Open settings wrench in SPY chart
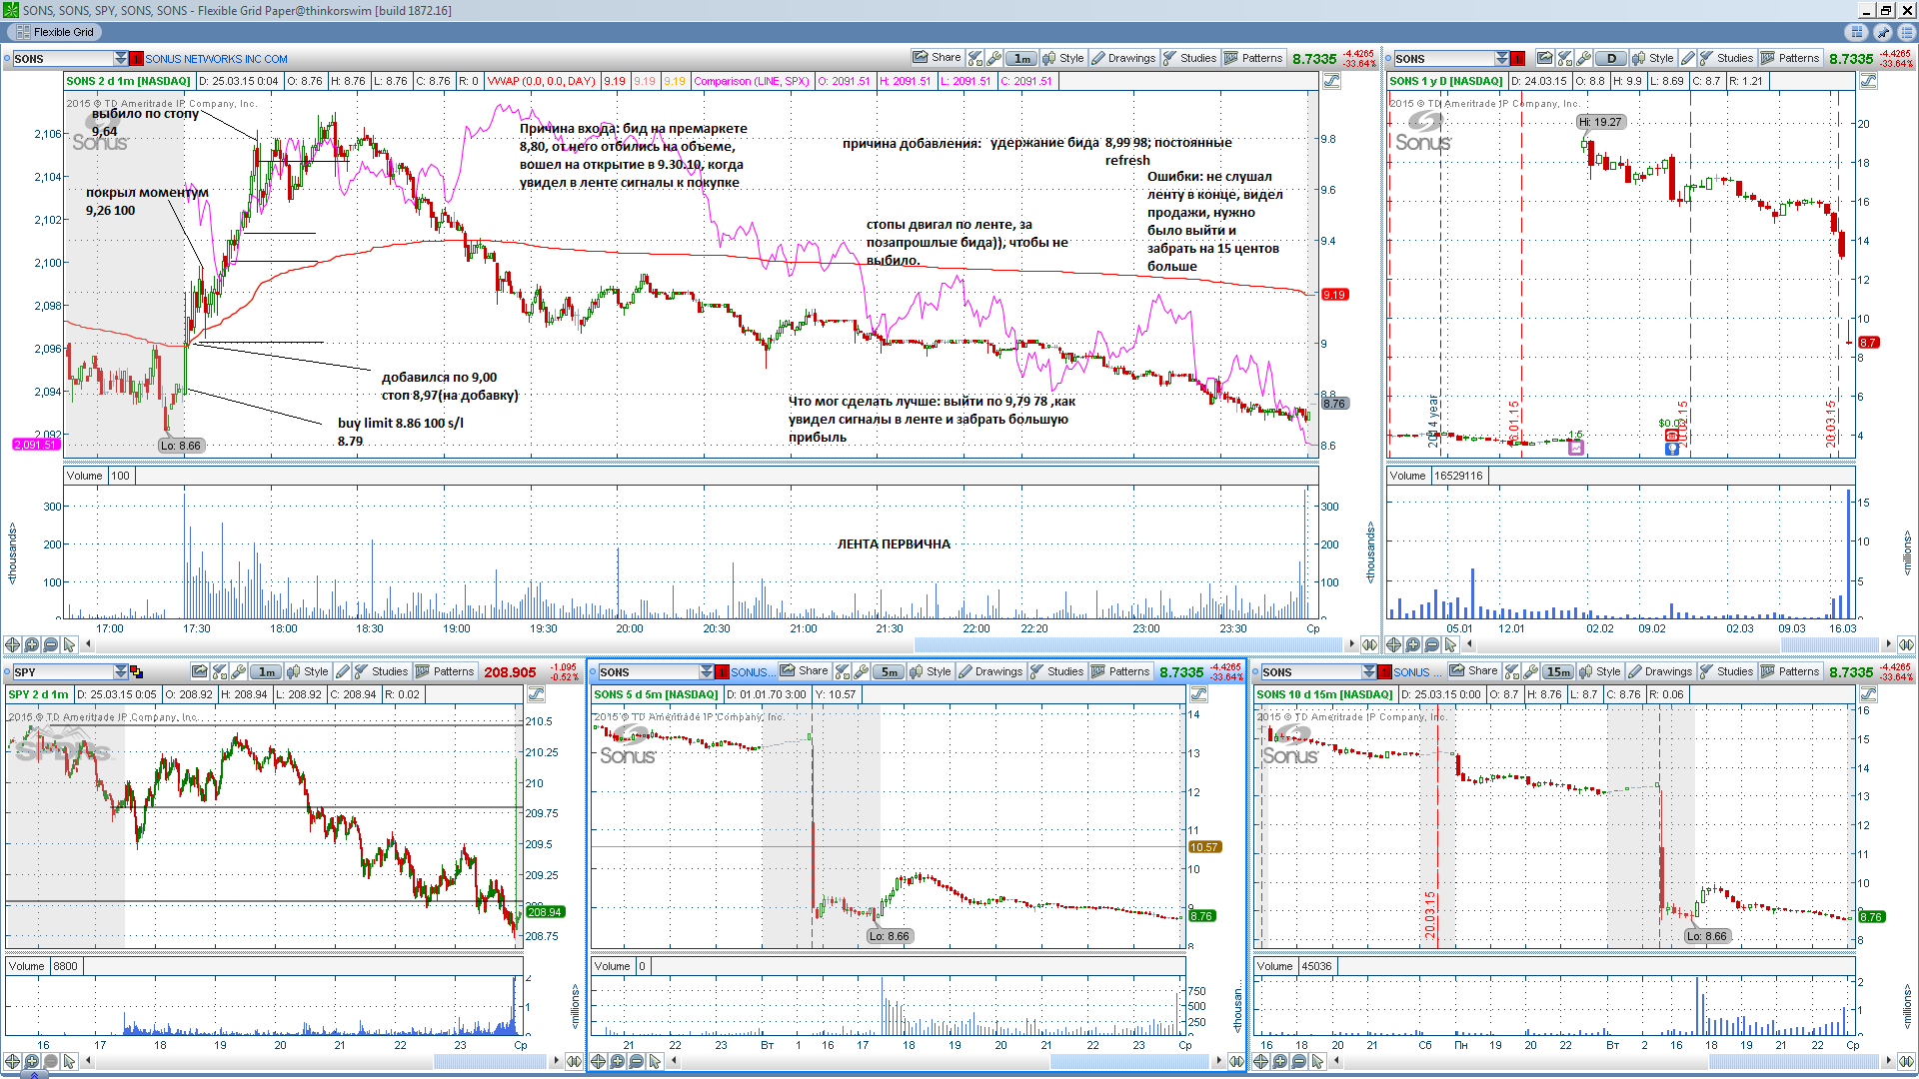This screenshot has height=1079, width=1919. (239, 671)
